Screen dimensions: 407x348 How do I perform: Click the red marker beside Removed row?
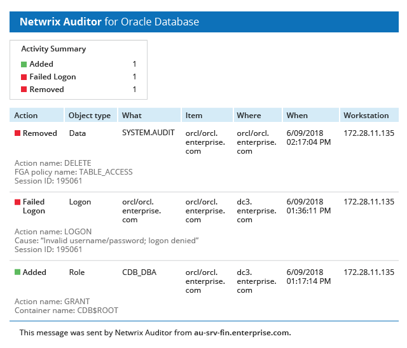(17, 133)
